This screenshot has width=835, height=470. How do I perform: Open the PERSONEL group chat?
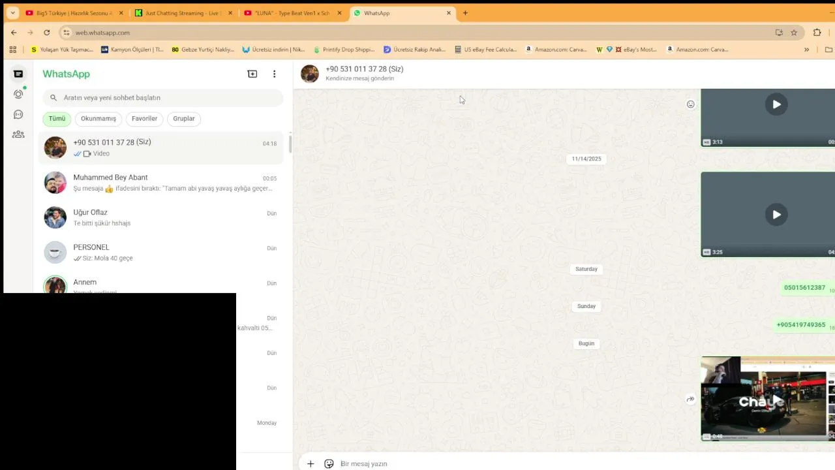tap(161, 253)
